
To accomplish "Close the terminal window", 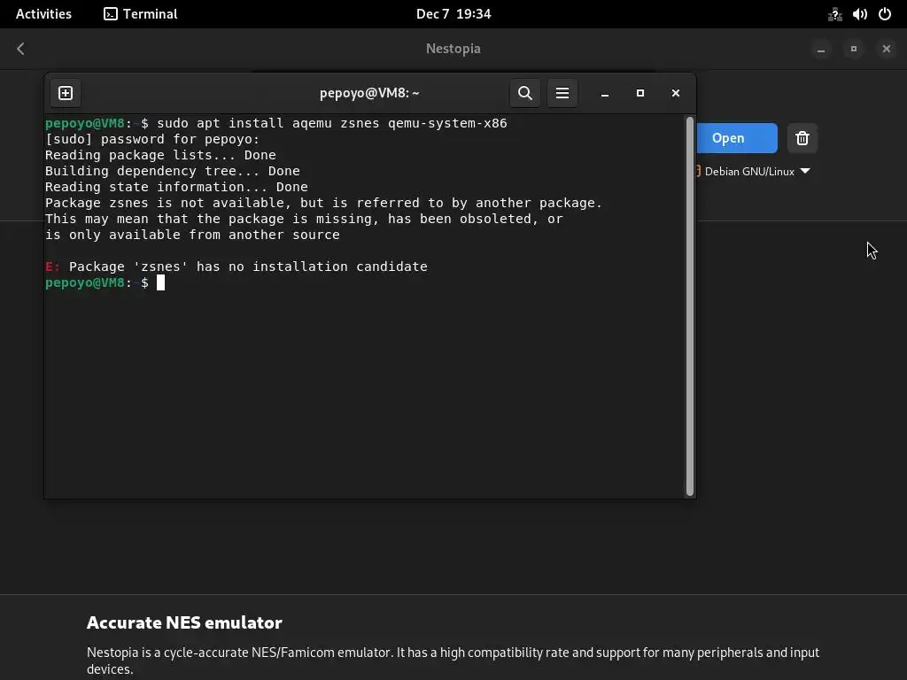I will 676,93.
